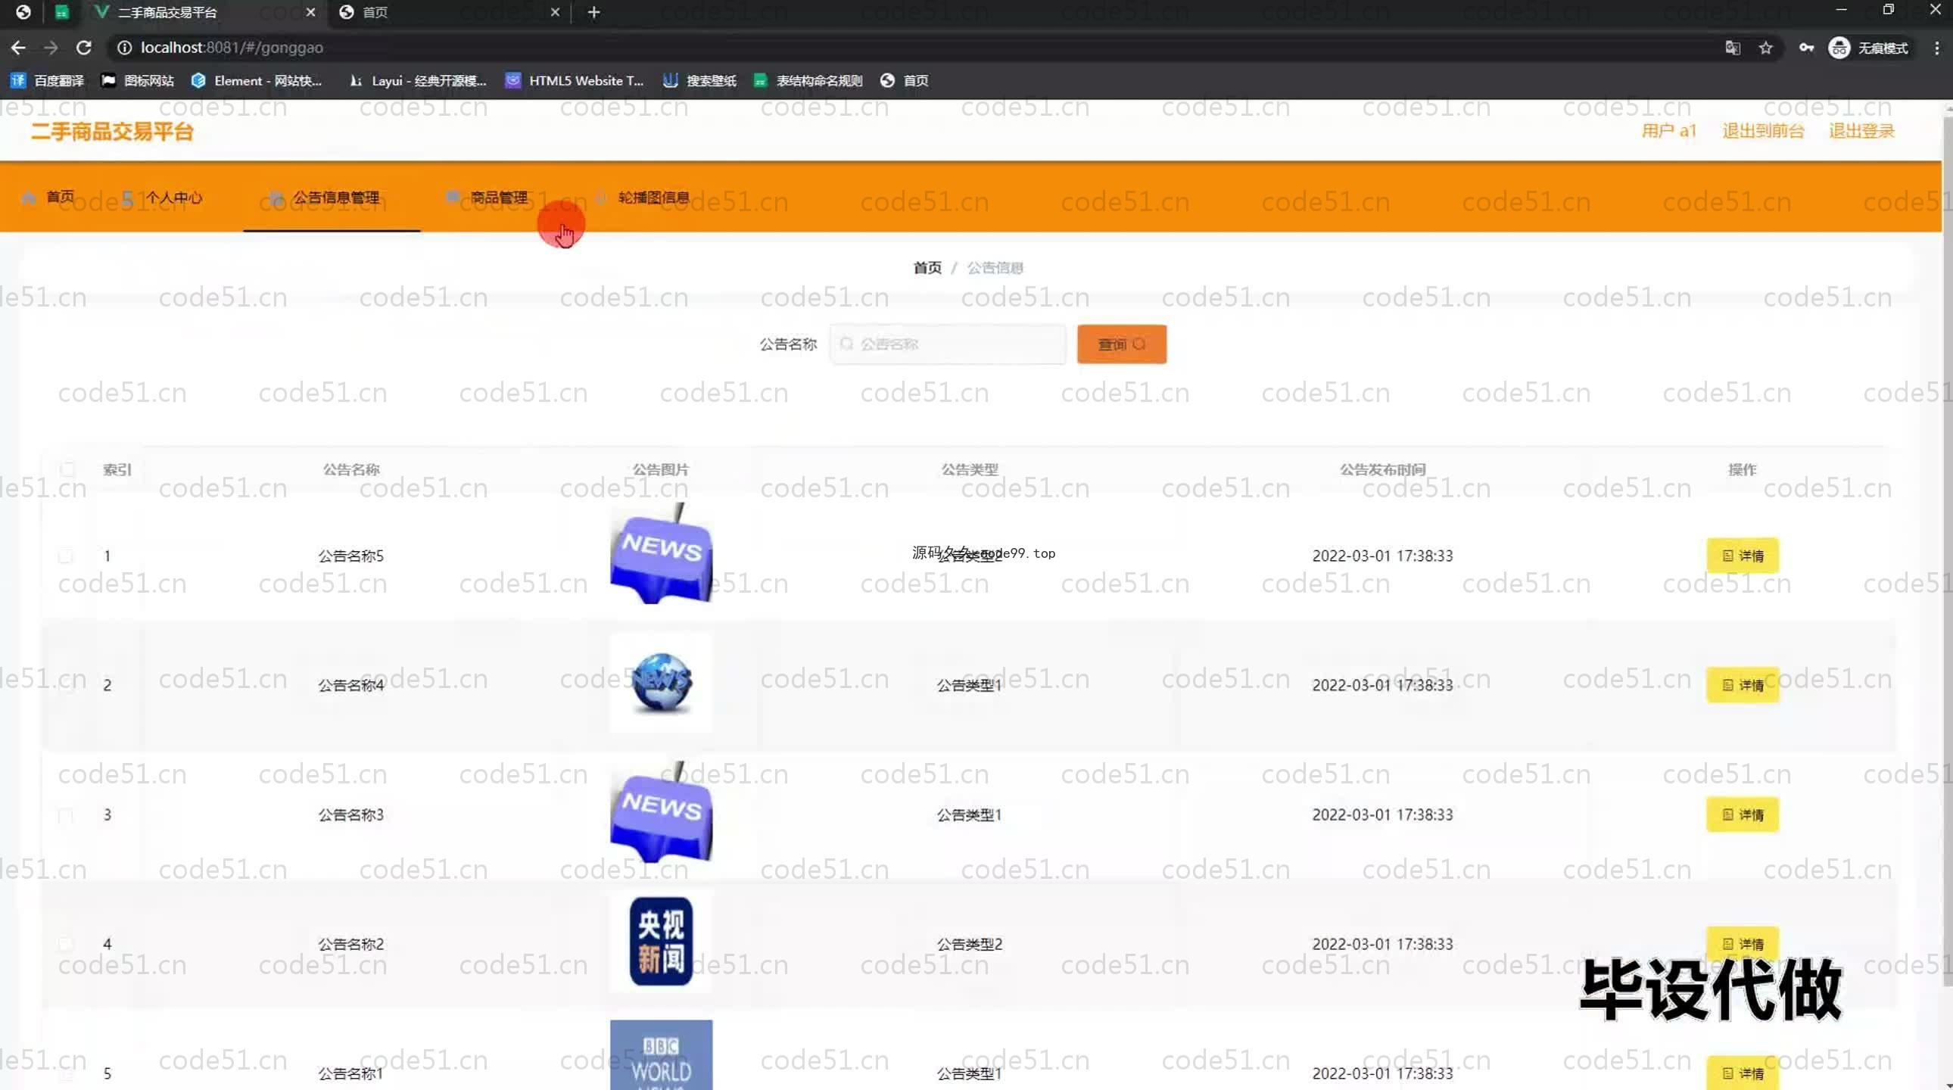The height and width of the screenshot is (1090, 1953).
Task: Click the 公告类型2 cell in row 4
Action: click(x=970, y=944)
